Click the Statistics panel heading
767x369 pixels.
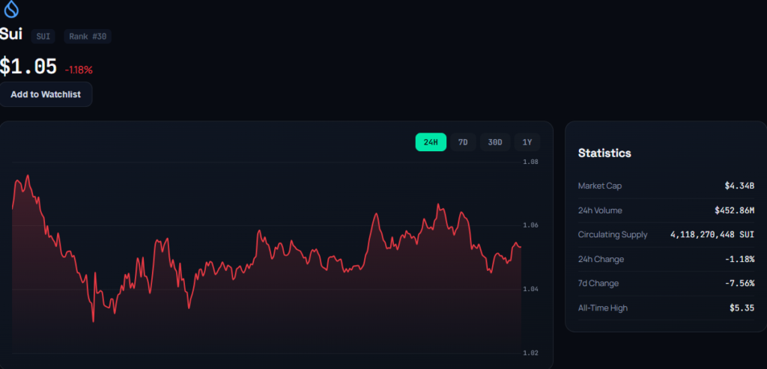(604, 153)
